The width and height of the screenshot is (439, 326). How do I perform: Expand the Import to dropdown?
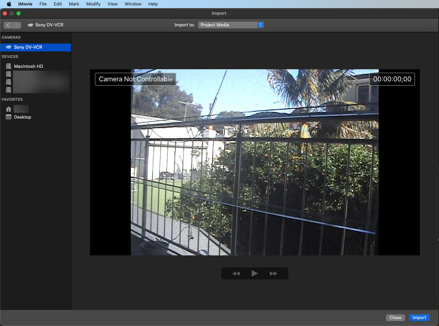click(x=231, y=25)
